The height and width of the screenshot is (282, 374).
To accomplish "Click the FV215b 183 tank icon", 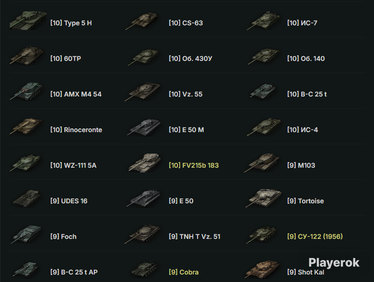I will (x=145, y=163).
